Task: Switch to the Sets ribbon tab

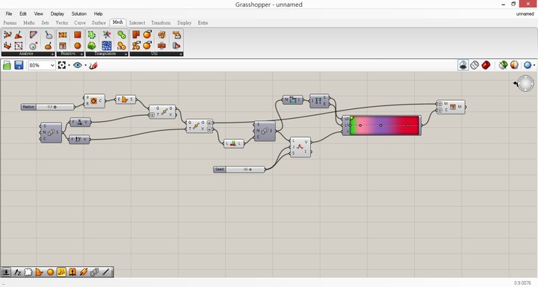Action: click(46, 22)
